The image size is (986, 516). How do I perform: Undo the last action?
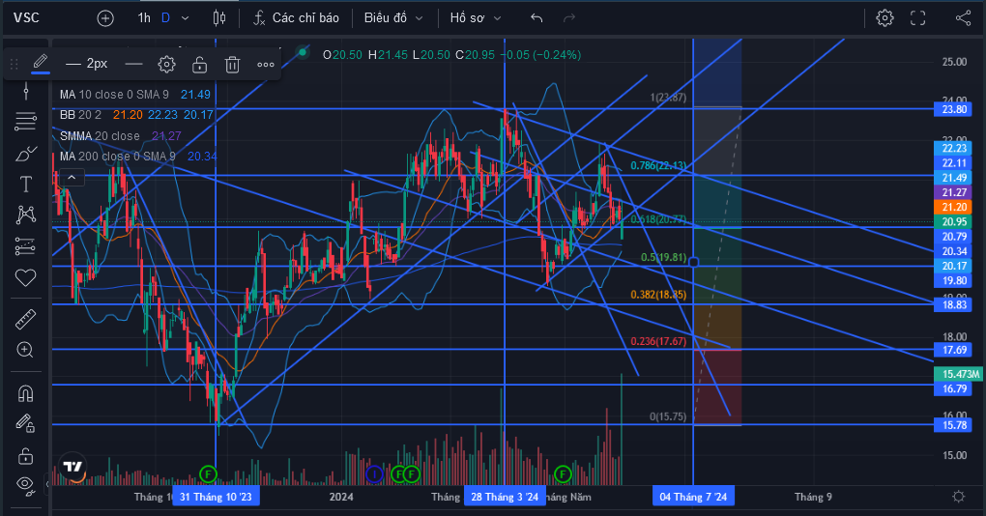click(x=536, y=18)
